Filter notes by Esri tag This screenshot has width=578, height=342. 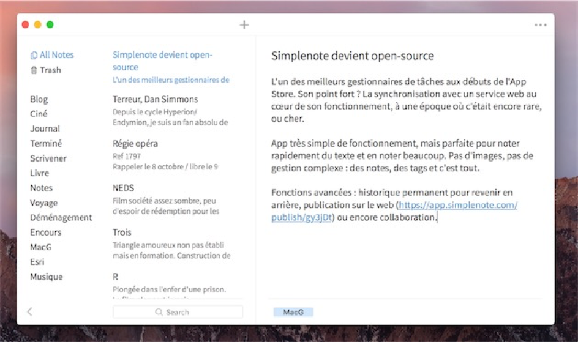point(37,262)
